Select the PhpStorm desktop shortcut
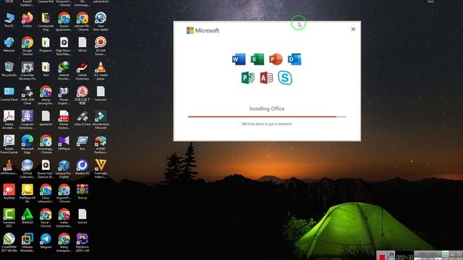 [x=82, y=243]
